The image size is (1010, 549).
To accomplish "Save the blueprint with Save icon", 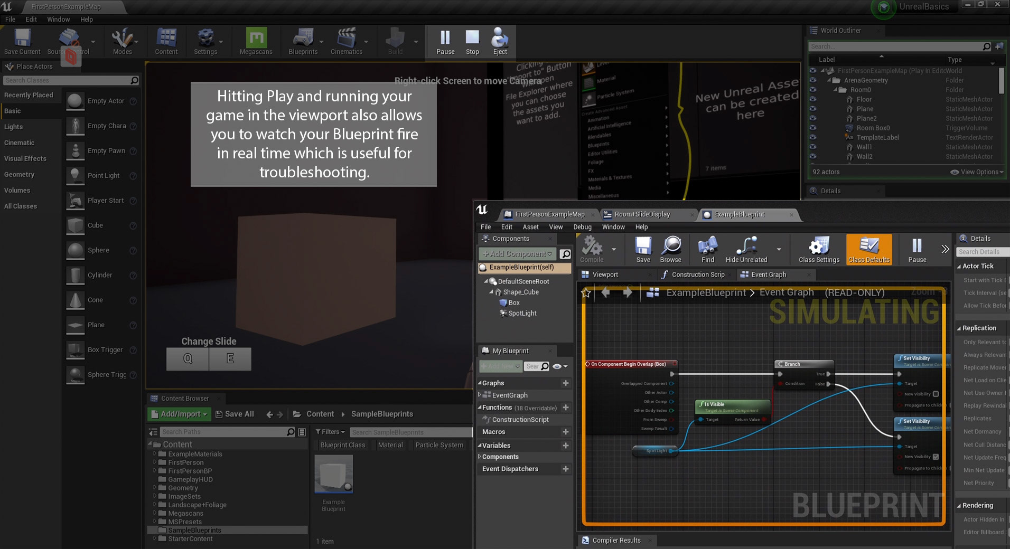I will tap(643, 249).
